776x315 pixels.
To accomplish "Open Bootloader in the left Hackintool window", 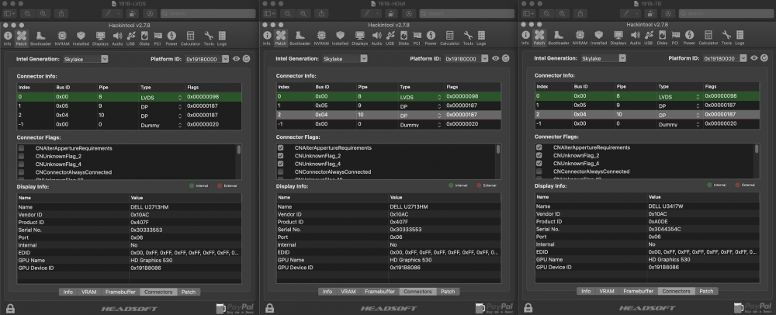I will tap(40, 38).
